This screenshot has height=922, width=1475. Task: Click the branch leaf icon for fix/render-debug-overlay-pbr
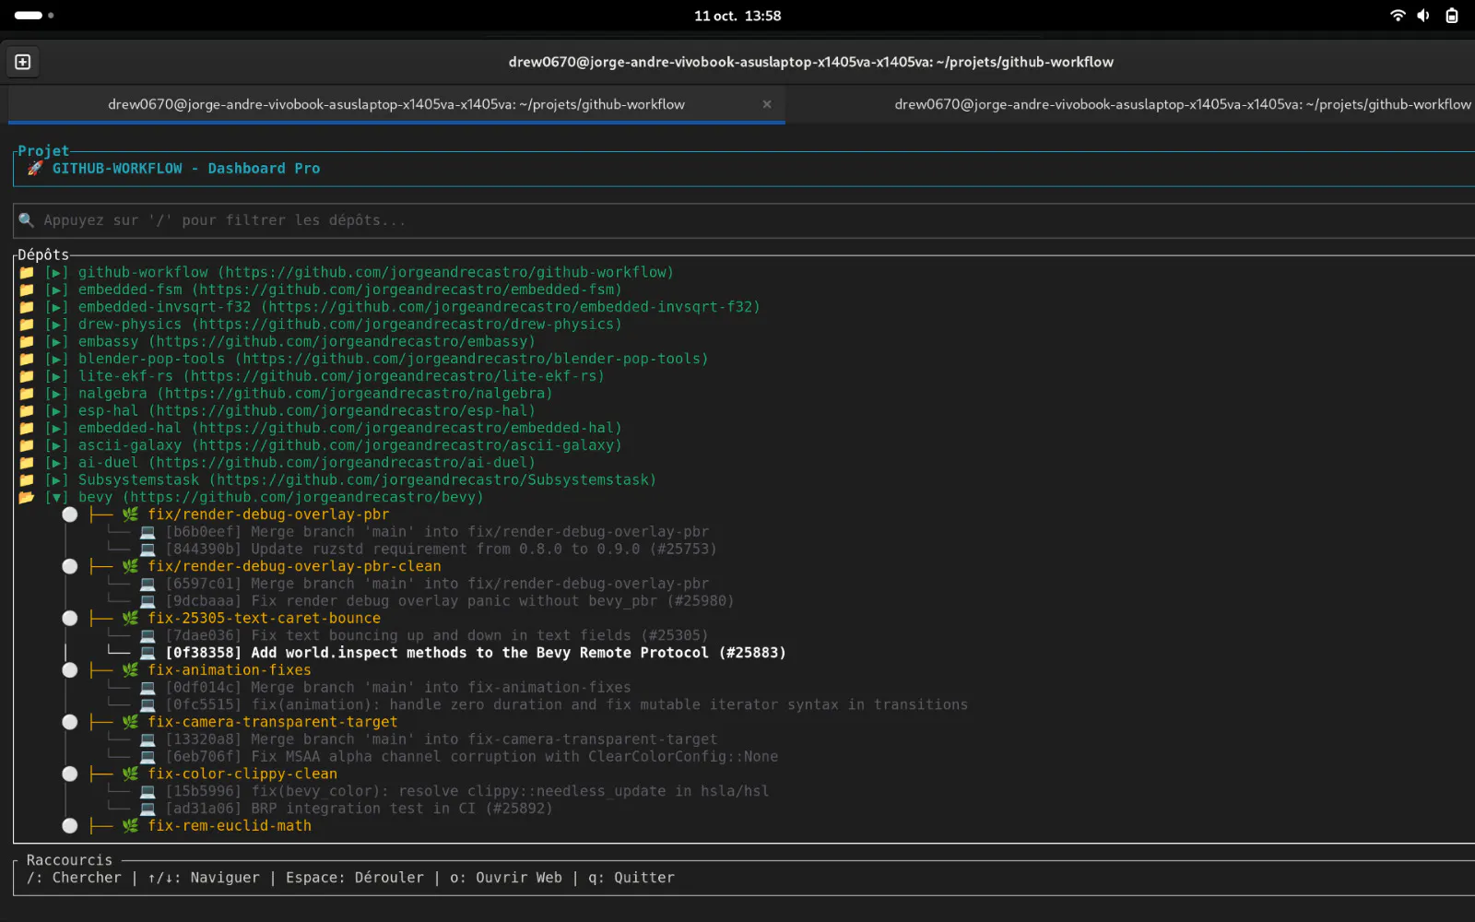tap(131, 514)
